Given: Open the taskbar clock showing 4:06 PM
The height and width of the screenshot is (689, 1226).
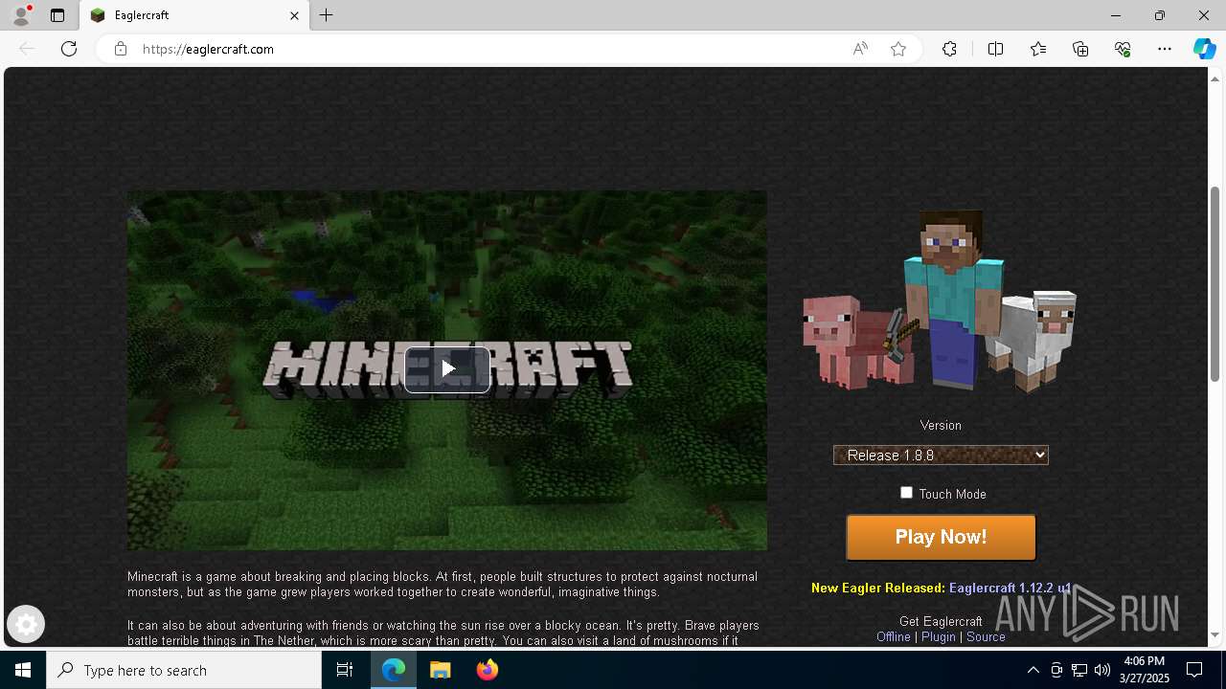Looking at the screenshot, I should pyautogui.click(x=1144, y=670).
